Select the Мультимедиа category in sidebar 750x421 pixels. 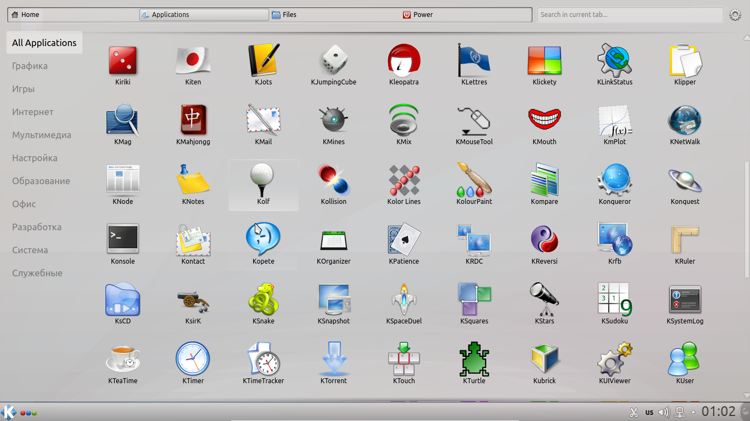42,135
